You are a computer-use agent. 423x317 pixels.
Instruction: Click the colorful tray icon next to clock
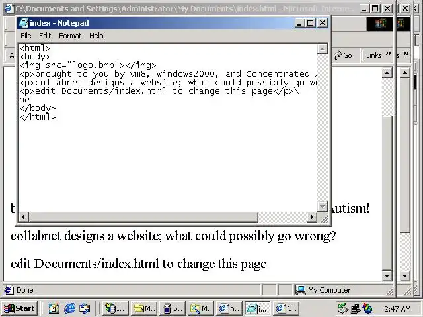point(367,308)
